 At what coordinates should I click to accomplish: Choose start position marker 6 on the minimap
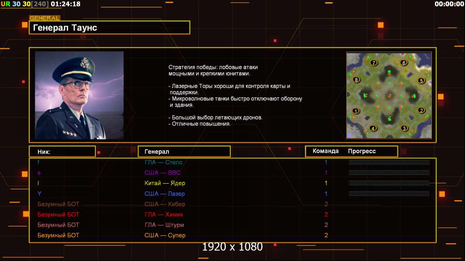[x=403, y=63]
